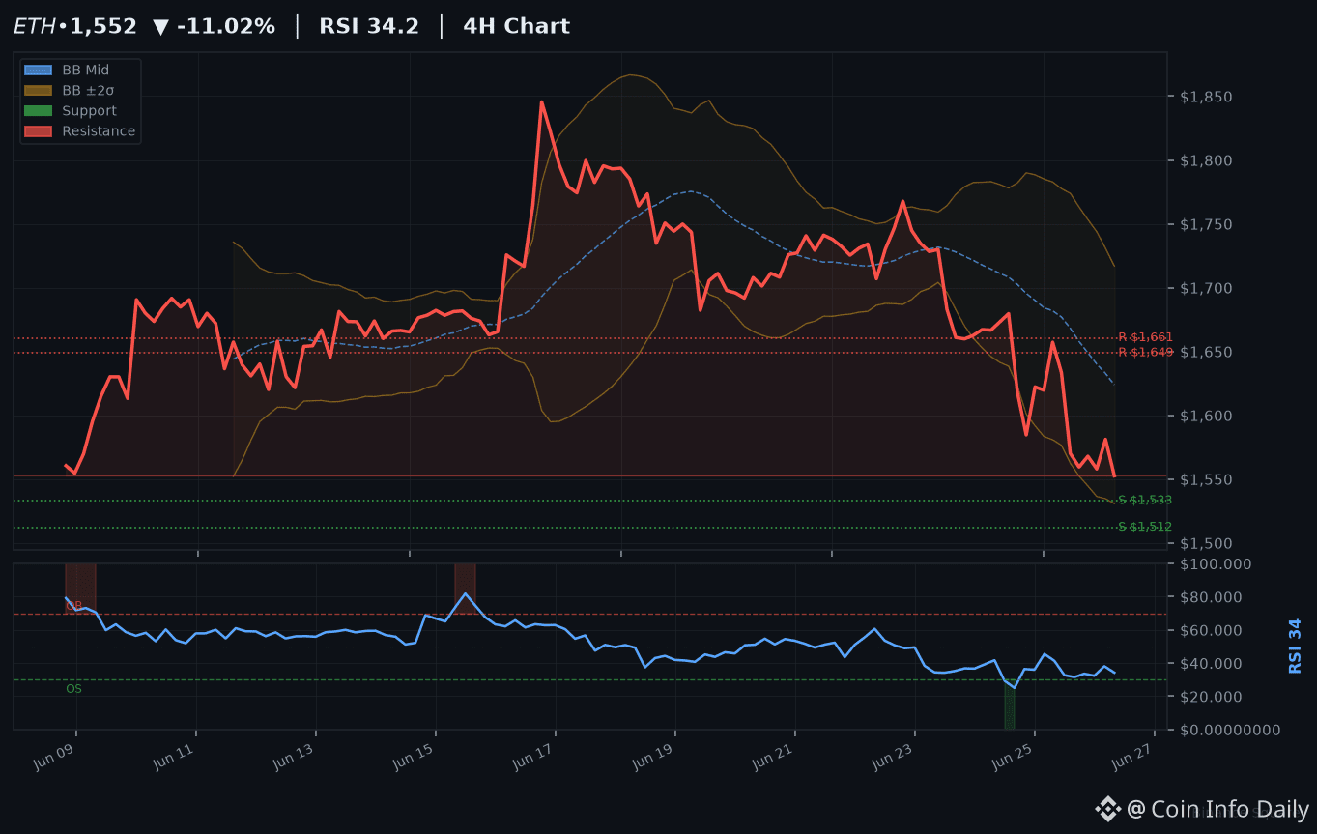Click the '$1,700' price axis label
The width and height of the screenshot is (1317, 834).
(x=1205, y=288)
